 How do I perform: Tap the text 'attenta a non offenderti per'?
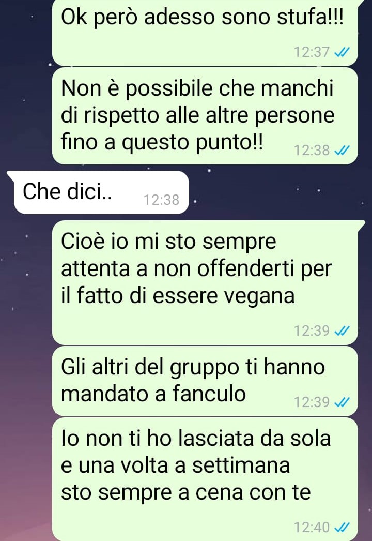[x=196, y=269]
